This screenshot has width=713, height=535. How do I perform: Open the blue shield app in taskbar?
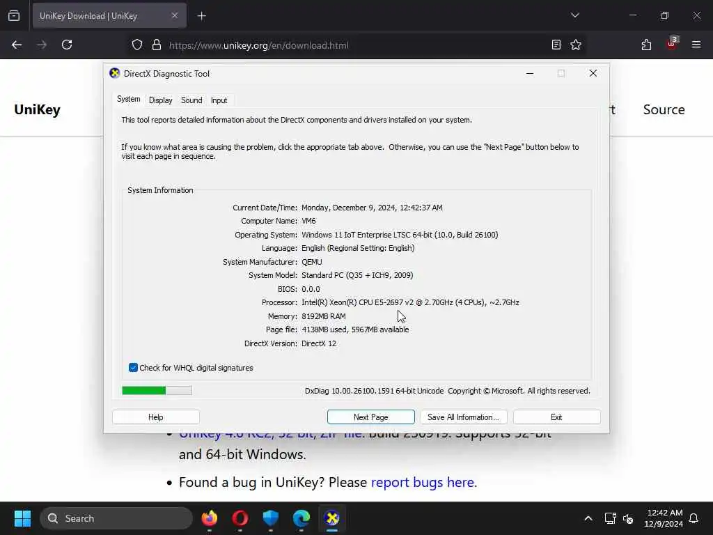[x=271, y=518]
